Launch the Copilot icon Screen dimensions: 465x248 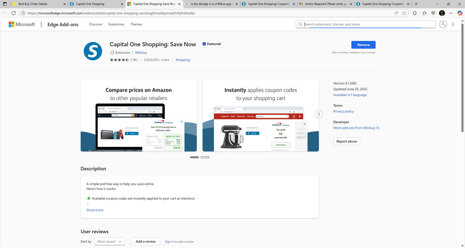click(x=460, y=13)
